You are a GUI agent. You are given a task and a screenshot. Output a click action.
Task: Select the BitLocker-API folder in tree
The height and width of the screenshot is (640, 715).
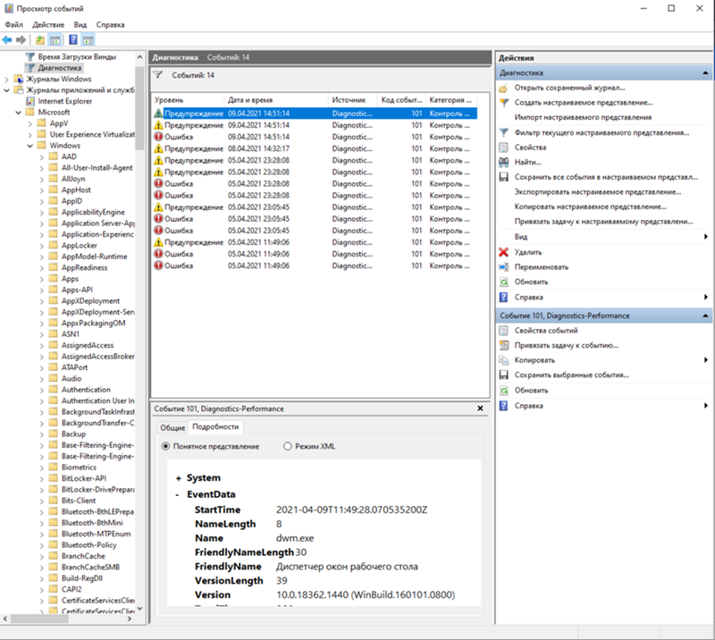[84, 478]
